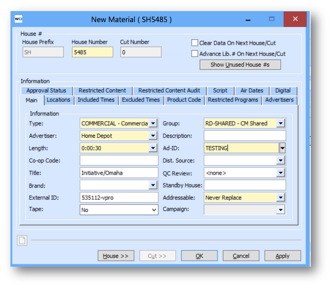Click the Co-op Code input field

(119, 161)
